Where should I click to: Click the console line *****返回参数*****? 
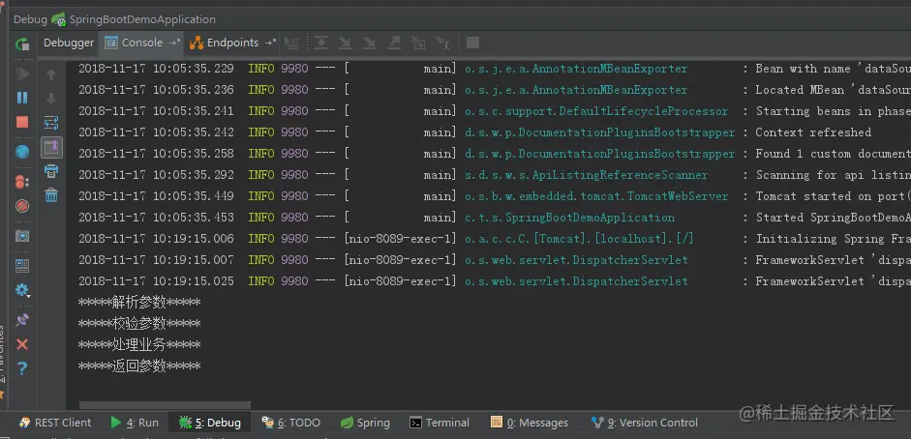139,366
